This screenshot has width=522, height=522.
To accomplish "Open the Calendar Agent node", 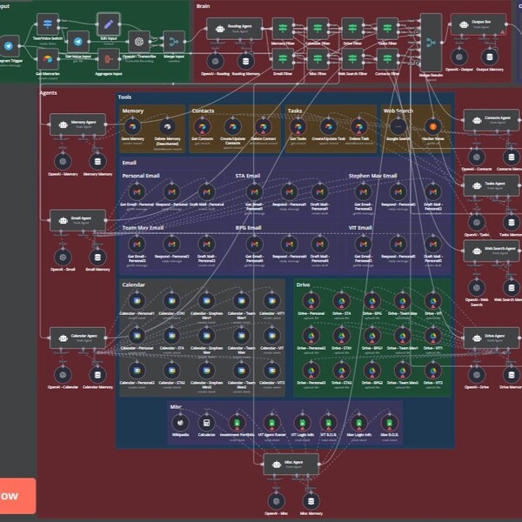I will [77, 338].
